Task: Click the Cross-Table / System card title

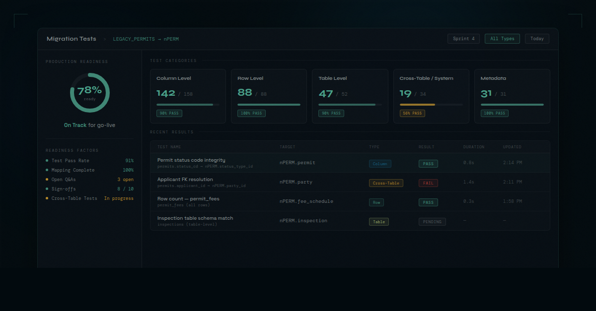Action: point(427,78)
